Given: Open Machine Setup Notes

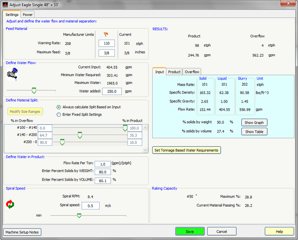Looking at the screenshot, I should (22, 232).
